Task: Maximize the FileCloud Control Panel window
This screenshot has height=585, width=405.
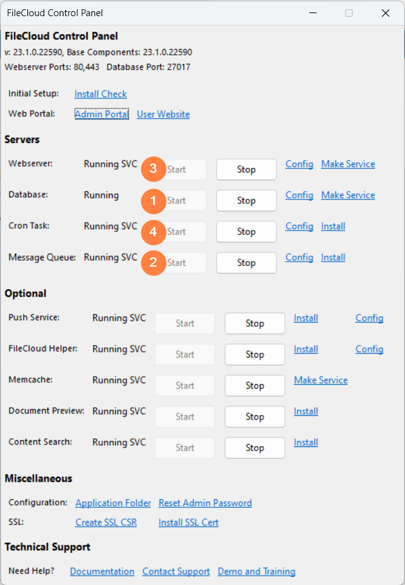Action: [349, 13]
